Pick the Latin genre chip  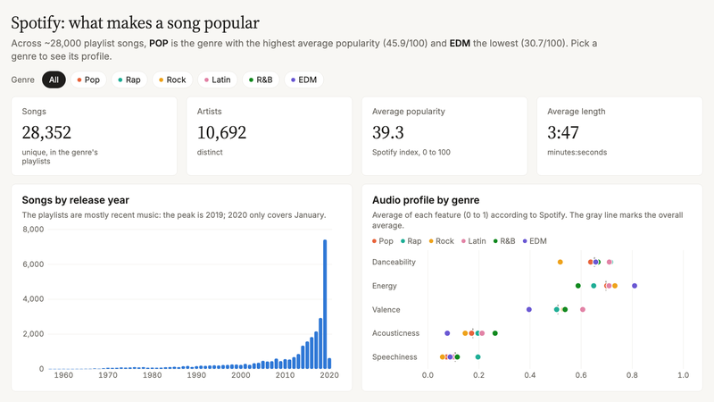tap(217, 80)
